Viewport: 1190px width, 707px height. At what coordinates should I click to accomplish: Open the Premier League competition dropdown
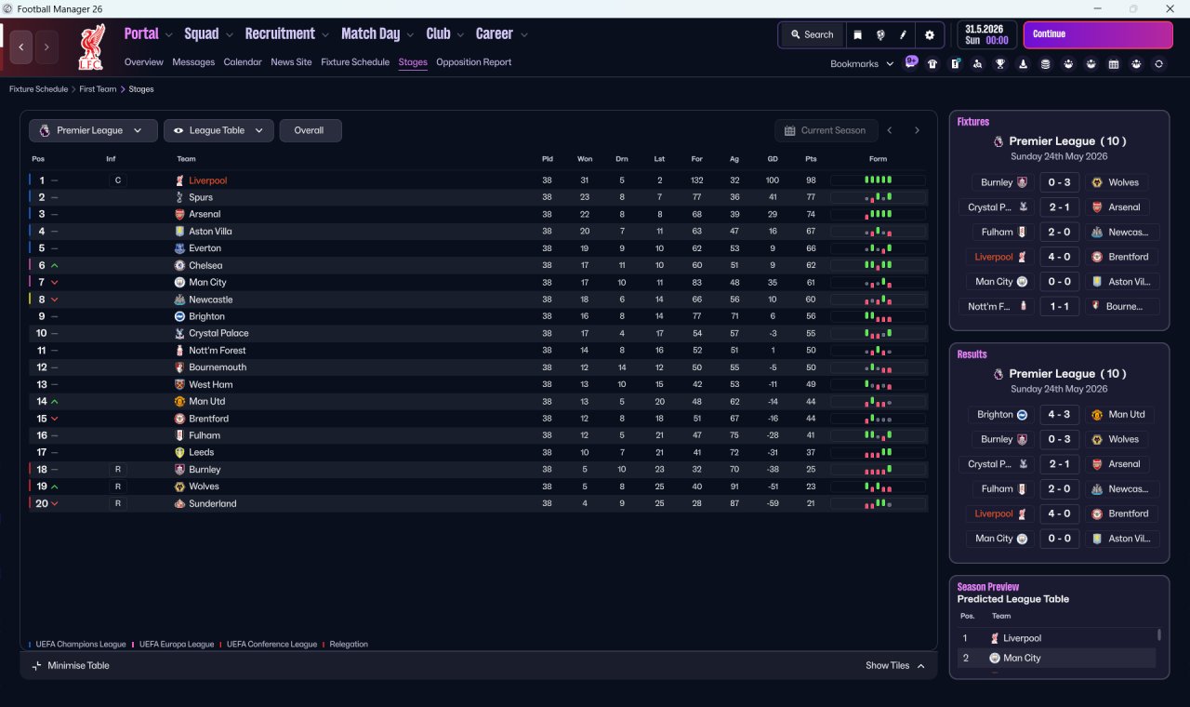[x=91, y=130]
